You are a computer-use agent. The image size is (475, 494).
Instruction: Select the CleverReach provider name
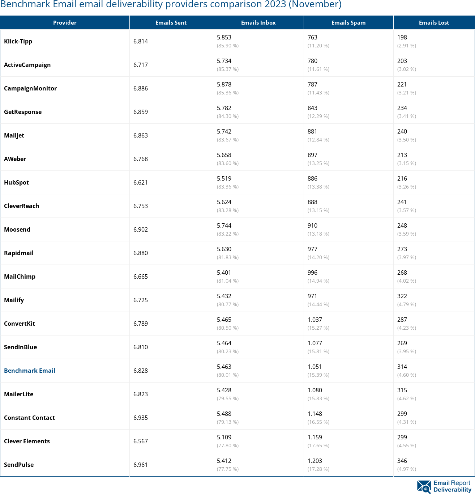(22, 206)
